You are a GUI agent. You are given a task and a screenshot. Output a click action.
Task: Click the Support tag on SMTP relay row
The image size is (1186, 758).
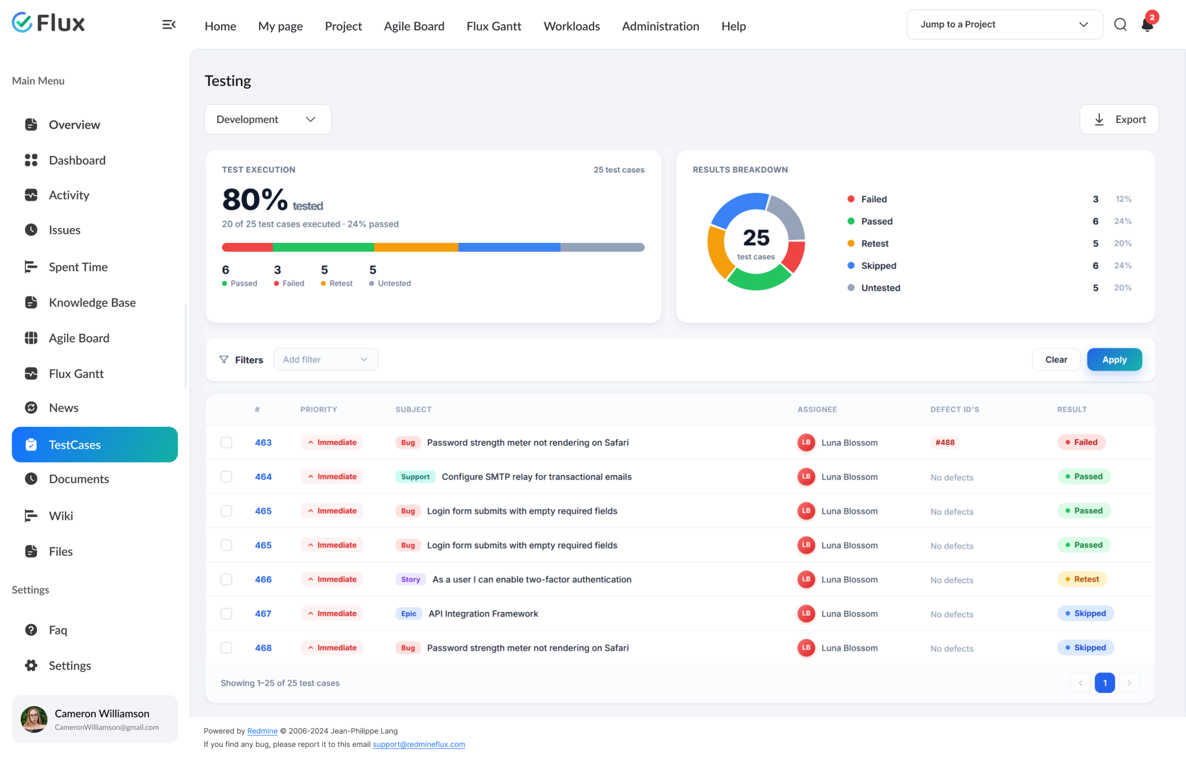pos(415,476)
